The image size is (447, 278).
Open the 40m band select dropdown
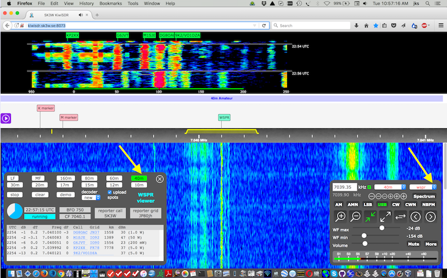pos(391,187)
